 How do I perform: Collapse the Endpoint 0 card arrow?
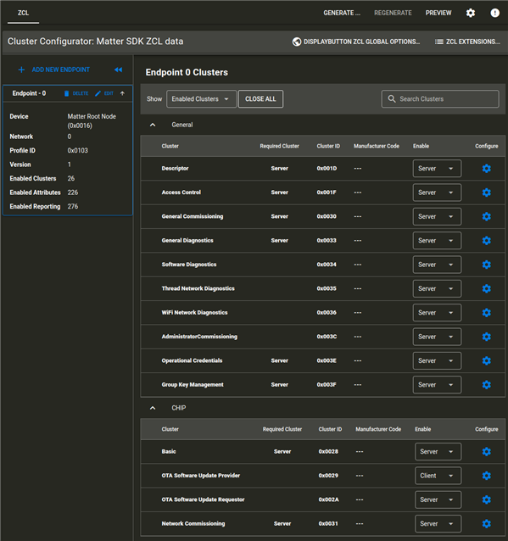pyautogui.click(x=122, y=93)
